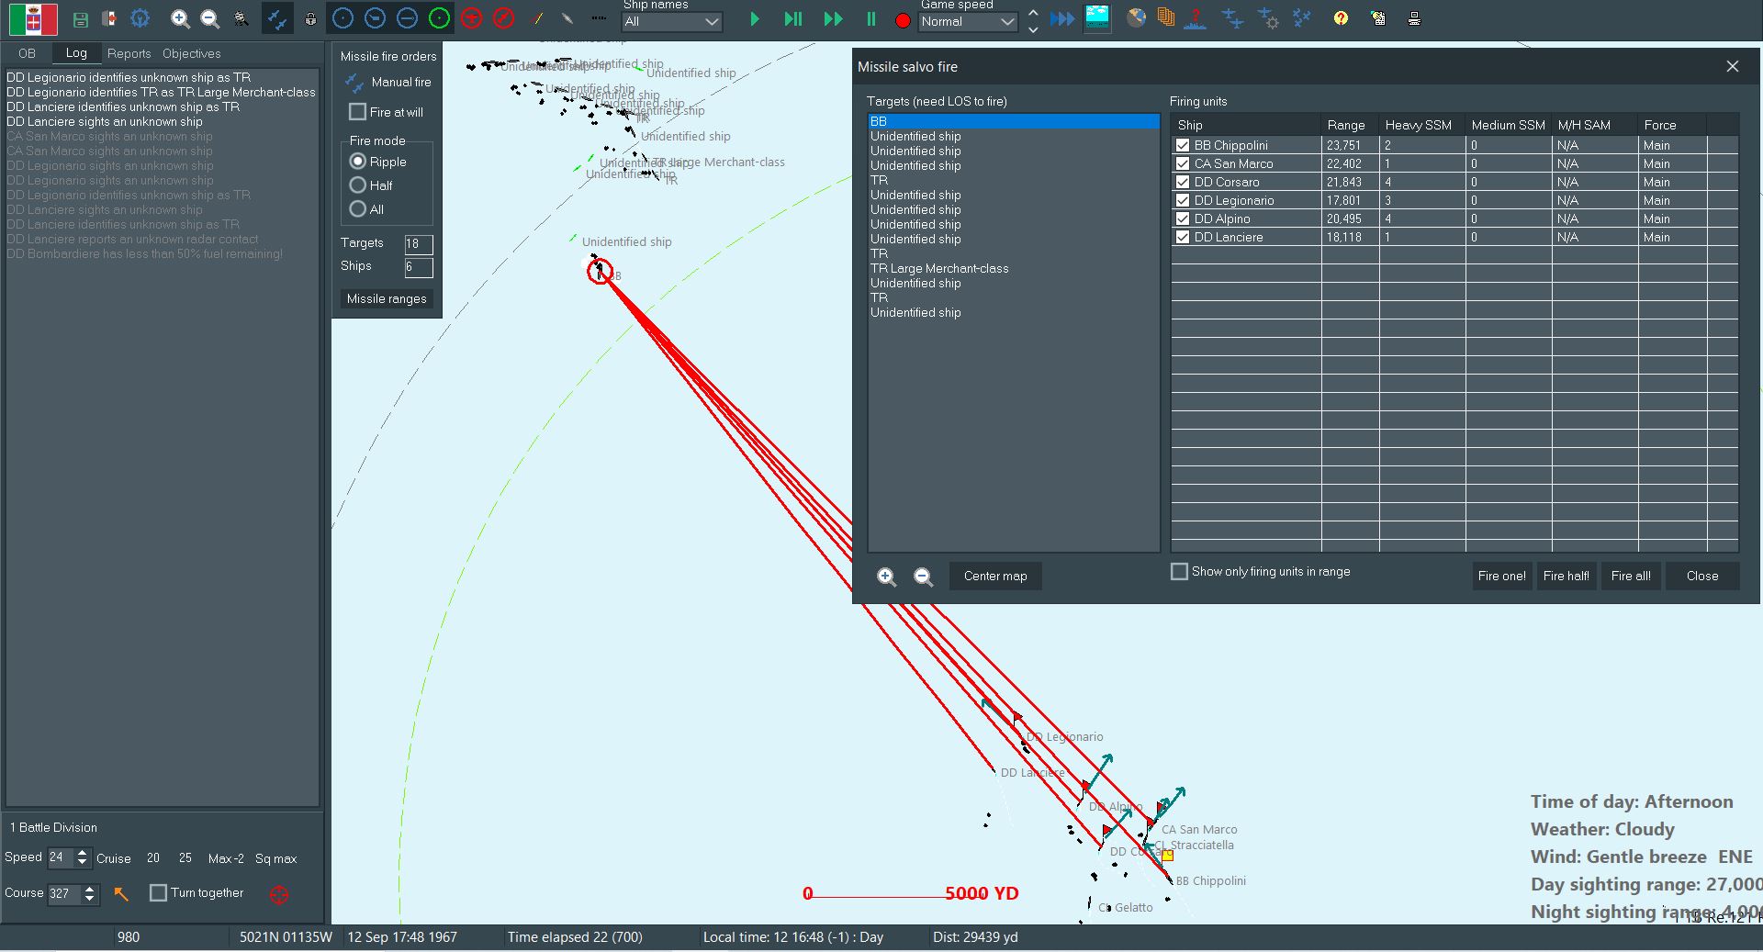1763x952 pixels.
Task: Open the Objectives tab
Action: (x=192, y=53)
